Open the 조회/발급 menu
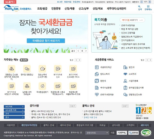 [42, 9]
